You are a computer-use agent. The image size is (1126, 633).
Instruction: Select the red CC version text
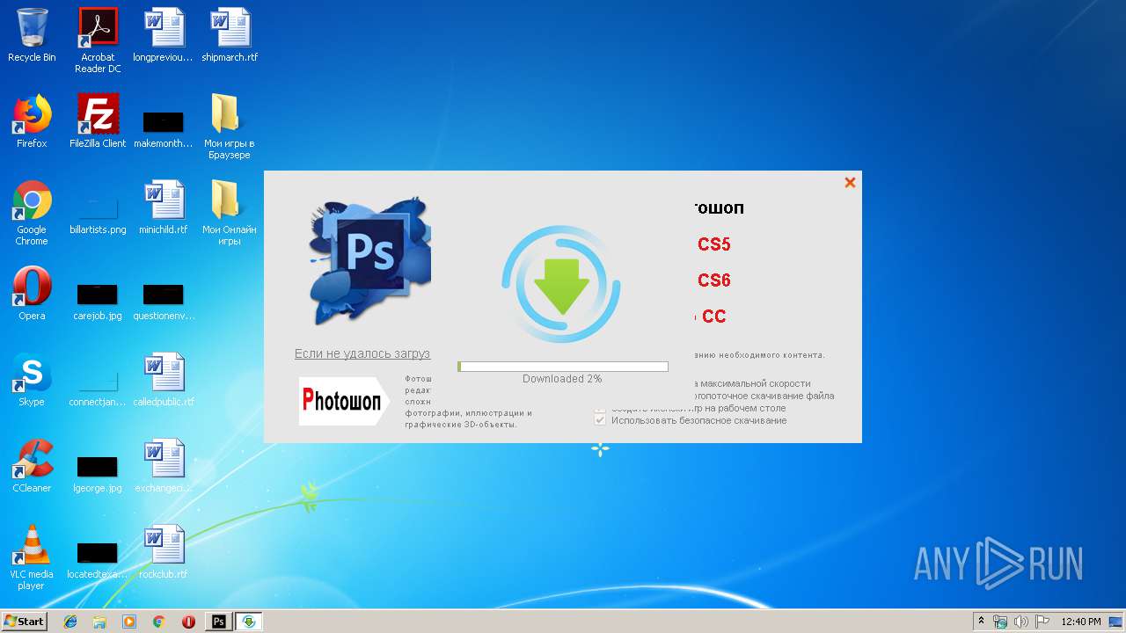pos(713,316)
